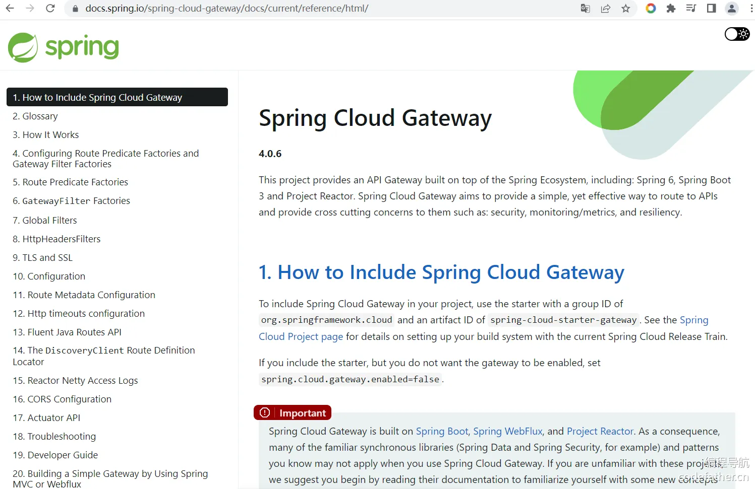Viewport: 755px width, 489px height.
Task: Open the browser side panel
Action: pyautogui.click(x=711, y=9)
